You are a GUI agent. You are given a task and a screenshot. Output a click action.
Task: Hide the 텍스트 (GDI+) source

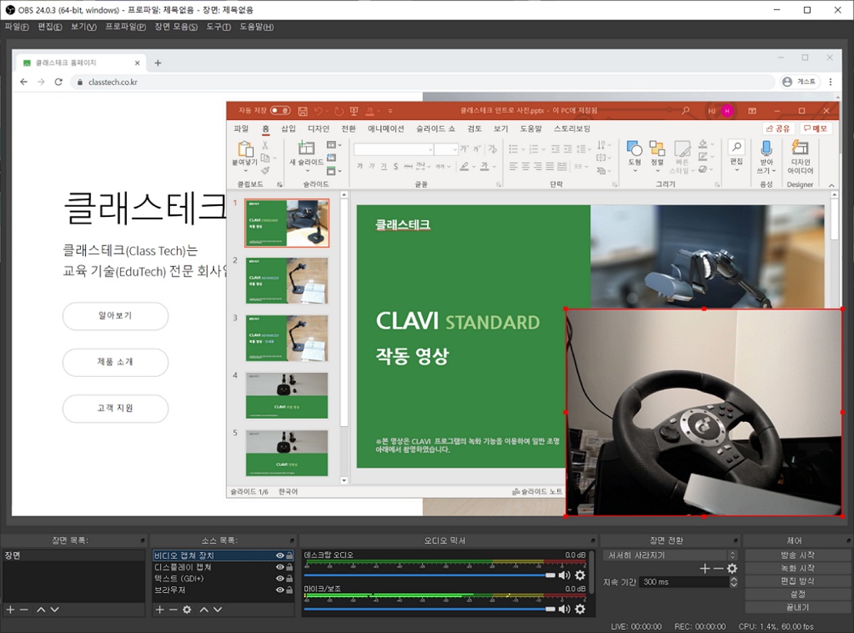(x=279, y=579)
